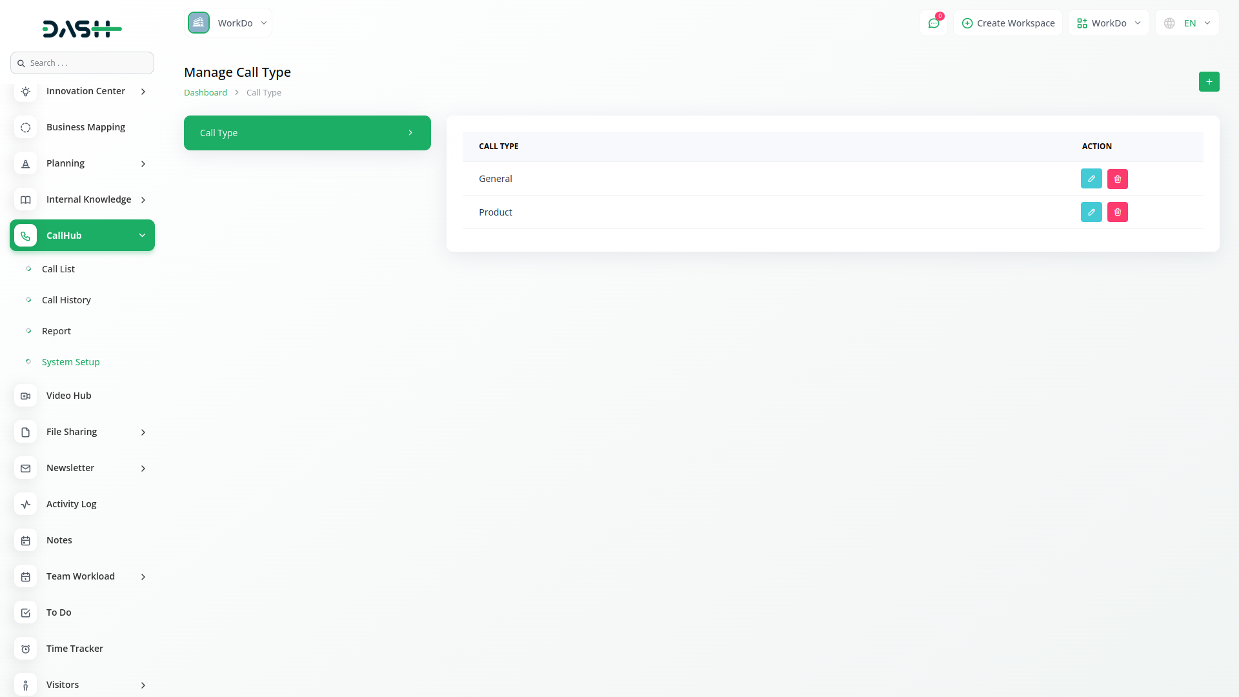The width and height of the screenshot is (1239, 697).
Task: Click the ACTION column header
Action: (1096, 146)
